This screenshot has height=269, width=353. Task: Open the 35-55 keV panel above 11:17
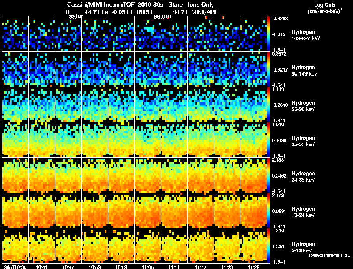201,140
